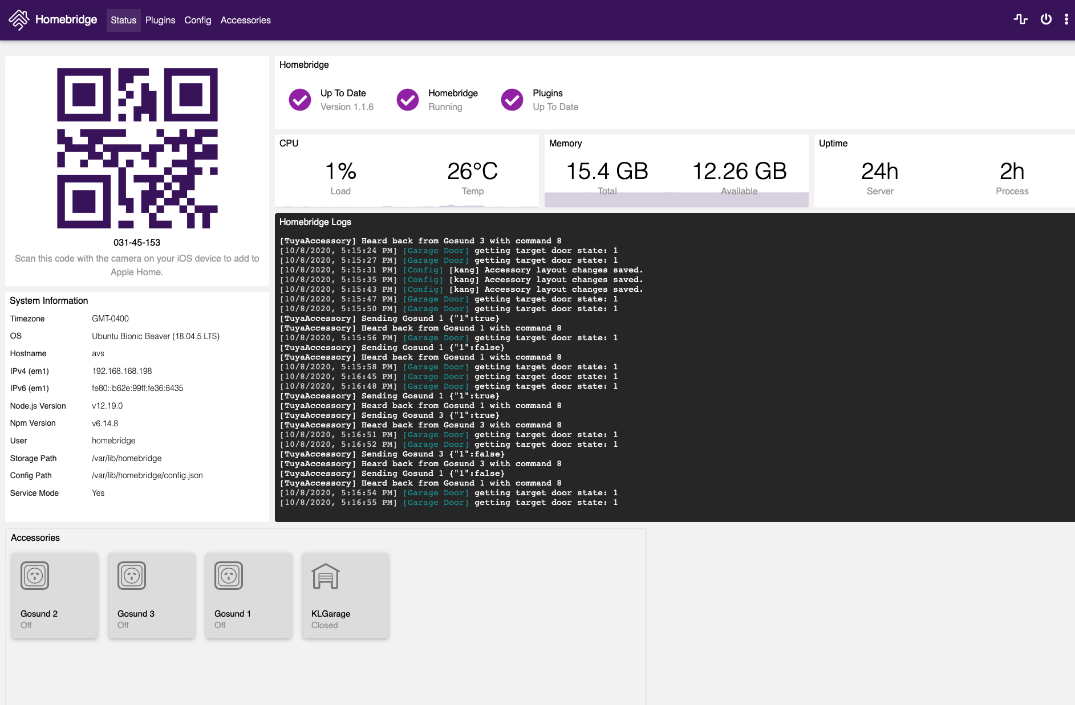Click the Node.js version v12.19.0

pyautogui.click(x=107, y=406)
